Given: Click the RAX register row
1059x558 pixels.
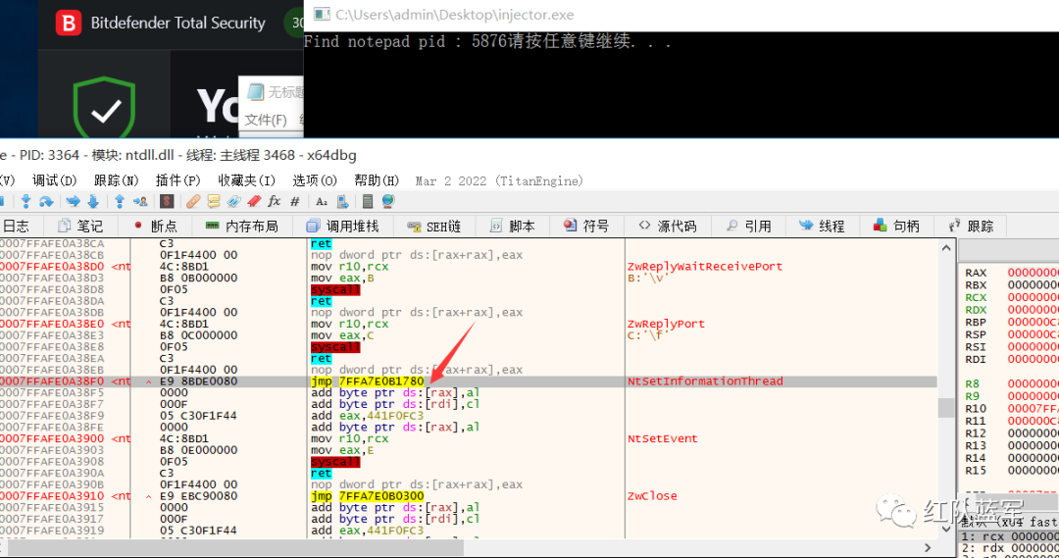Looking at the screenshot, I should [x=1011, y=273].
